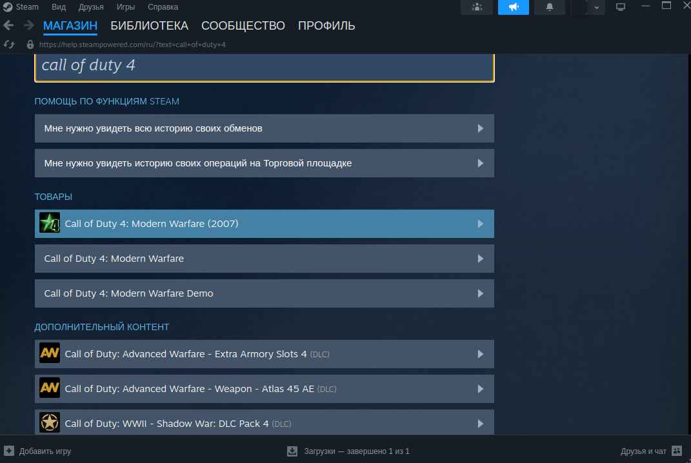Click the help.steampowered.com URL text
This screenshot has width=691, height=463.
coord(132,44)
